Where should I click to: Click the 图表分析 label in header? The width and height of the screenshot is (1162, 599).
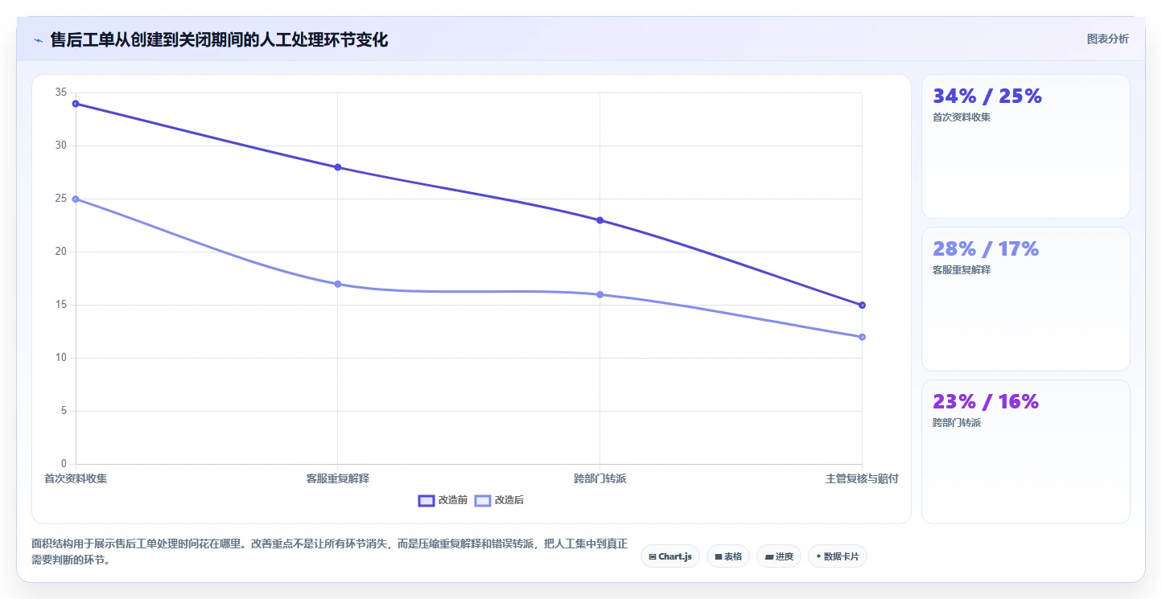1107,39
